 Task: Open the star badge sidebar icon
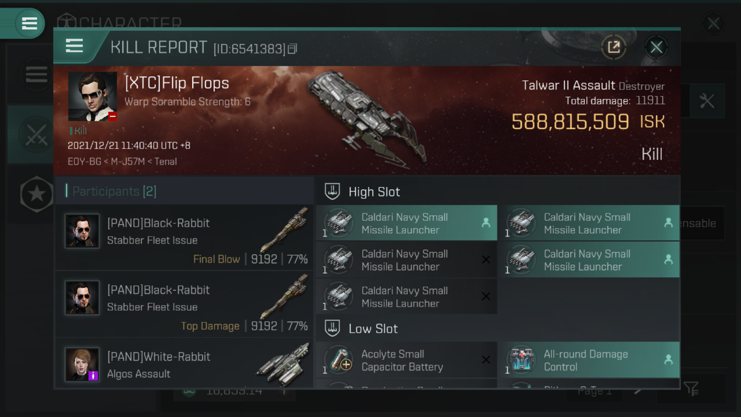36,194
